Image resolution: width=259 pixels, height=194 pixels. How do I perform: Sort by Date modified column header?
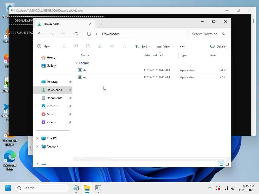tap(160, 55)
